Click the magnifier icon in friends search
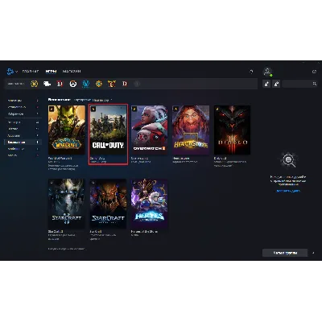This screenshot has height=322, width=322. pyautogui.click(x=315, y=84)
